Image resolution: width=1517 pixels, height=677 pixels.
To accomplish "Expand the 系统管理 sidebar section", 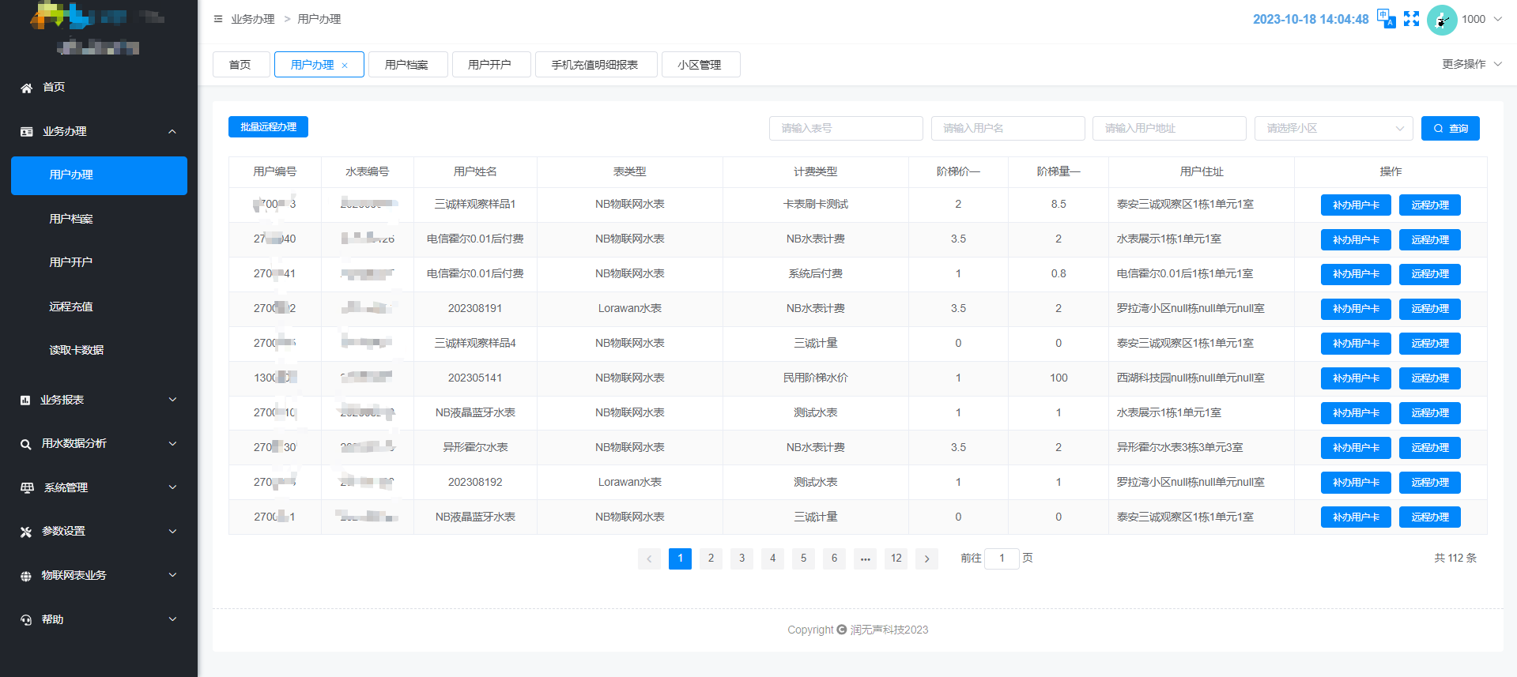I will (x=172, y=487).
